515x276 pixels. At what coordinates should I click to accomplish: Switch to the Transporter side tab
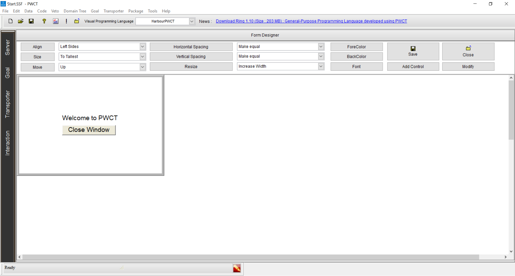point(8,104)
